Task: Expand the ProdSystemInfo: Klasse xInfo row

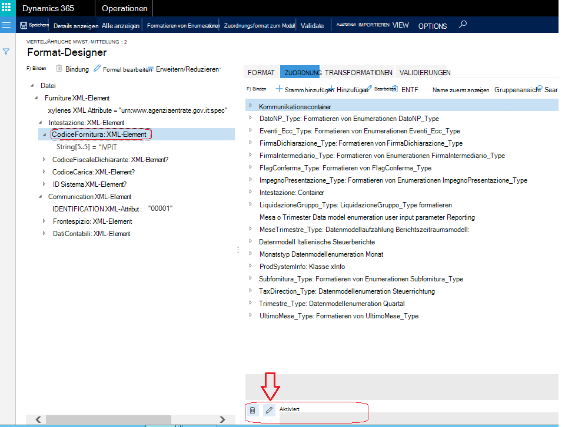Action: pos(251,265)
